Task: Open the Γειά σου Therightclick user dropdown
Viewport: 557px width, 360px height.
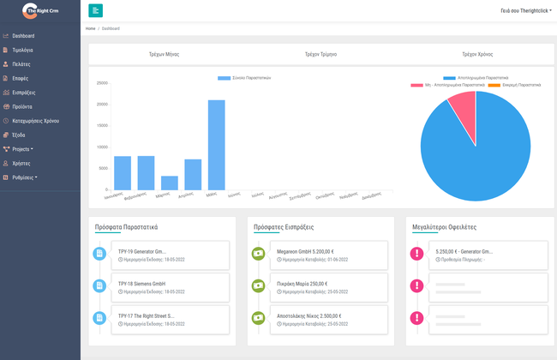Action: click(x=526, y=10)
